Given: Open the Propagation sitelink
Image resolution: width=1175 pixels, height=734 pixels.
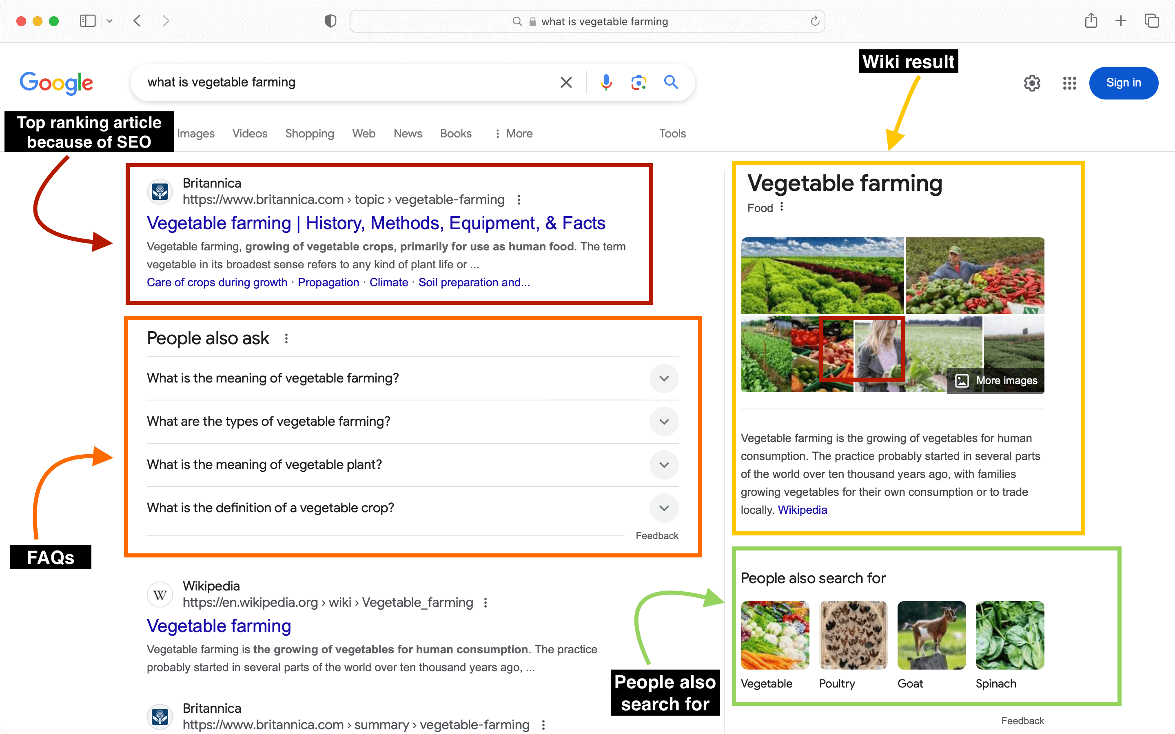Looking at the screenshot, I should (328, 283).
